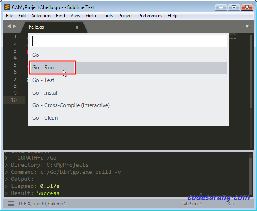This screenshot has width=257, height=211.
Task: Click line number 1 in the gutter
Action: (x=15, y=36)
